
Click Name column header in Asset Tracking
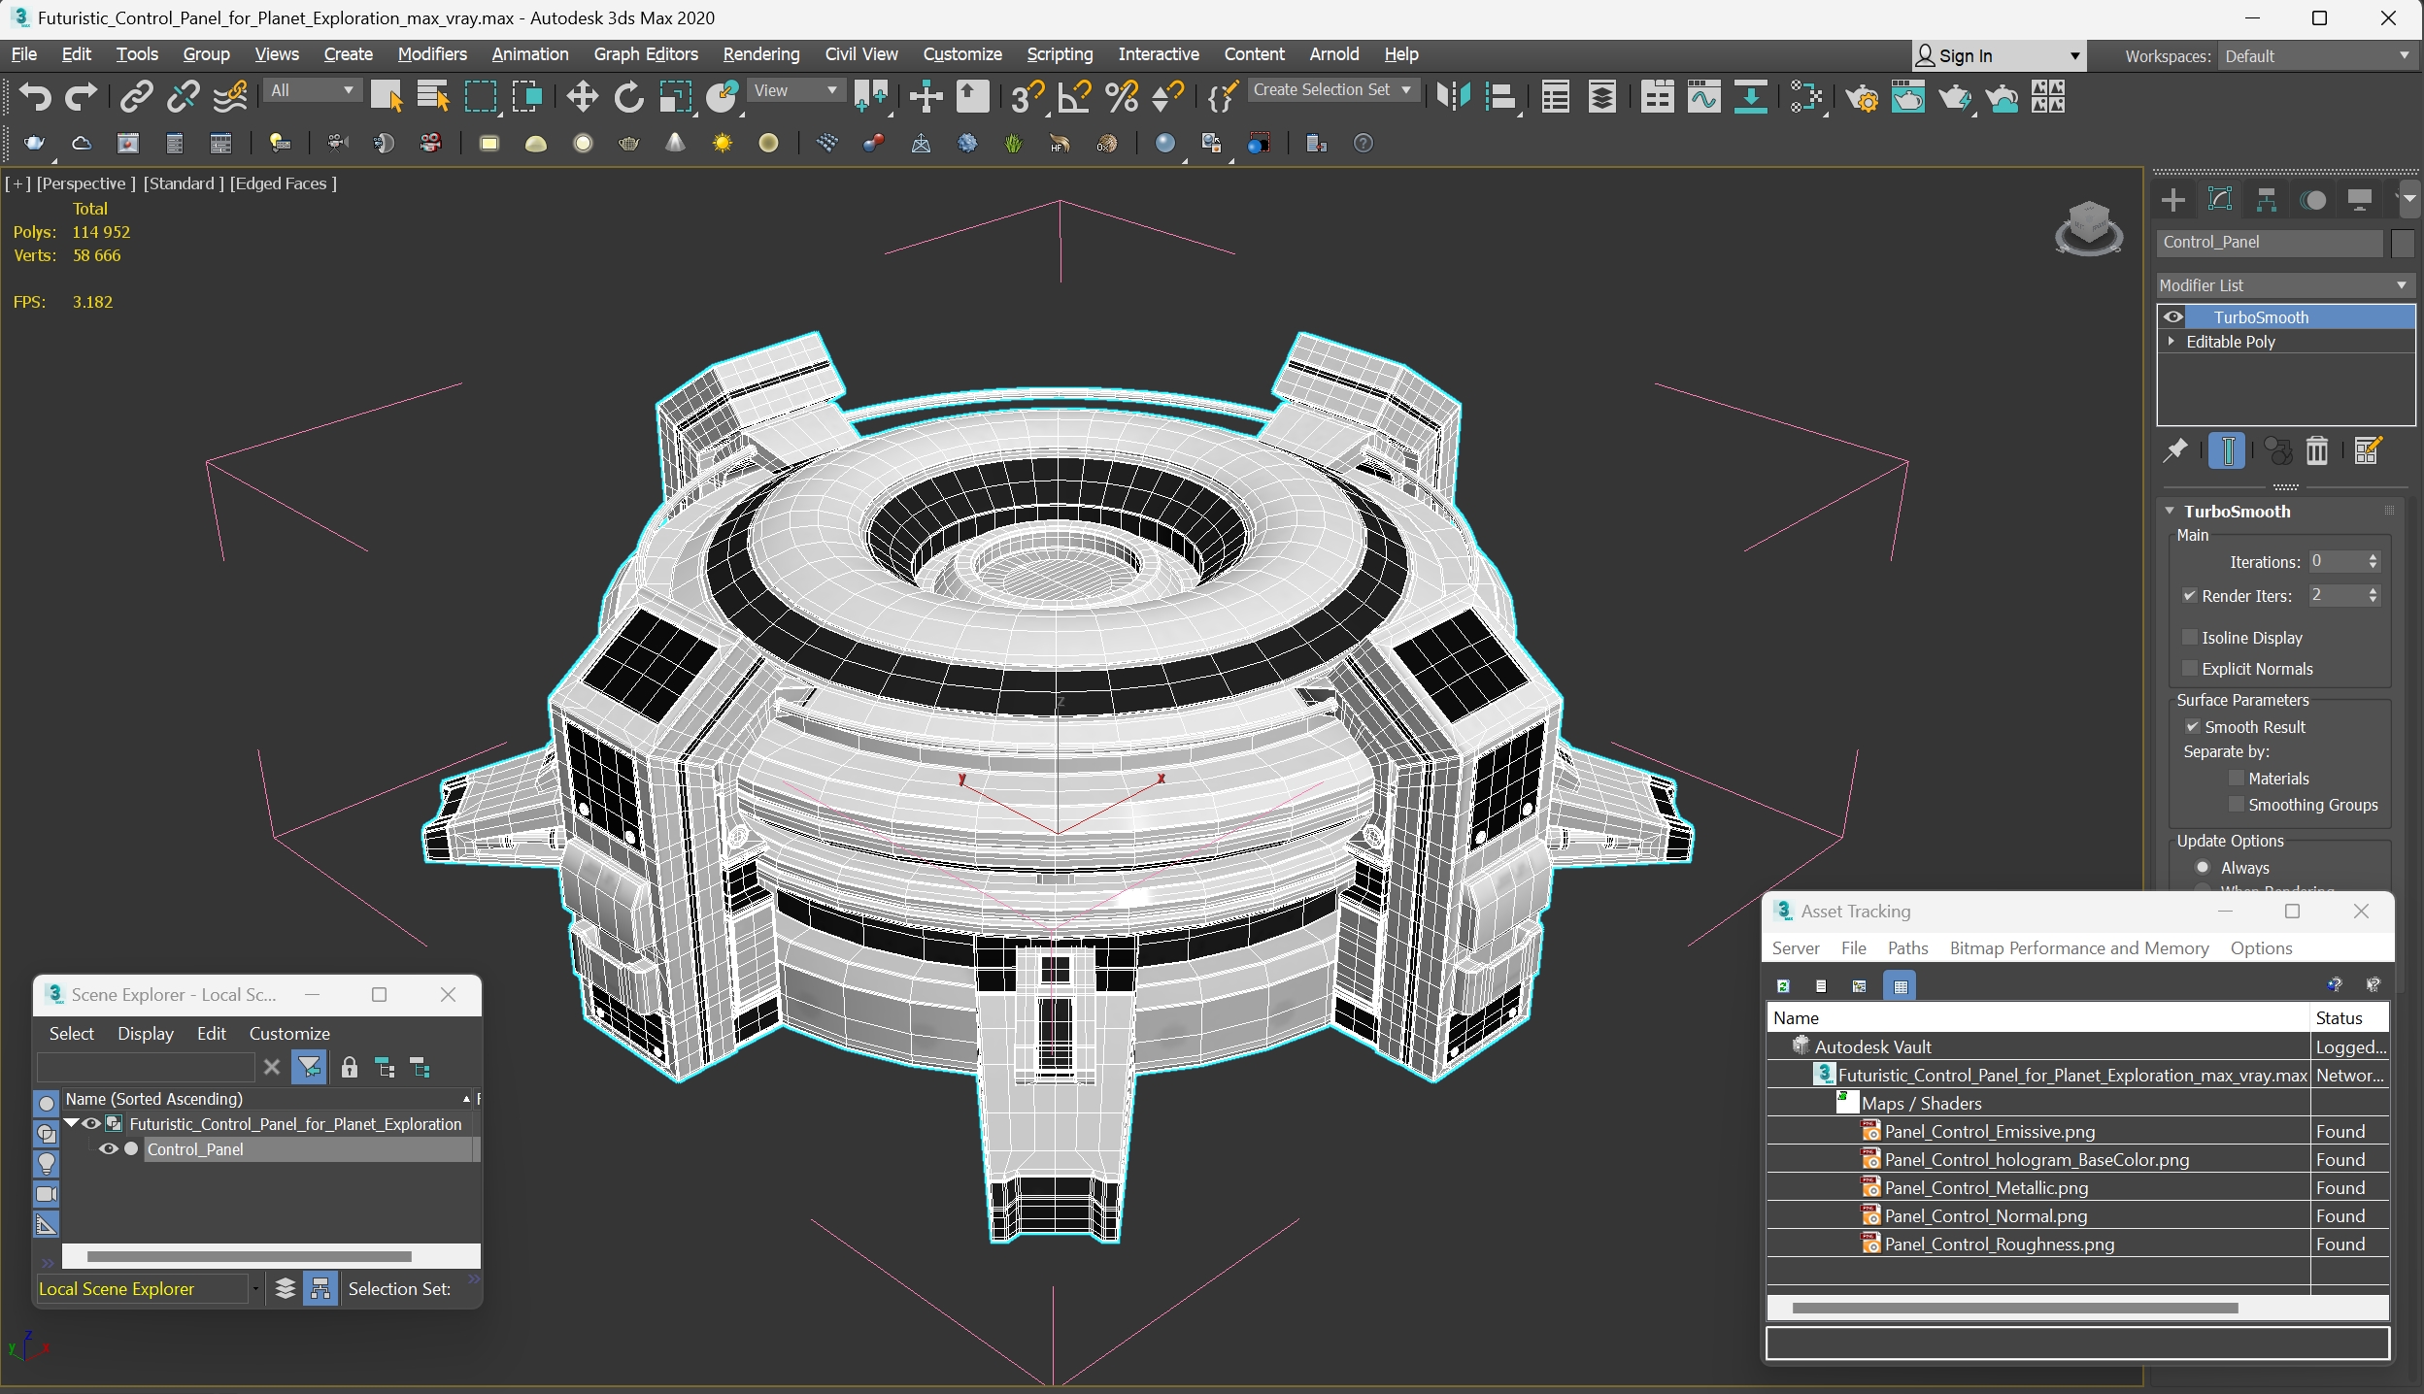click(2037, 1018)
